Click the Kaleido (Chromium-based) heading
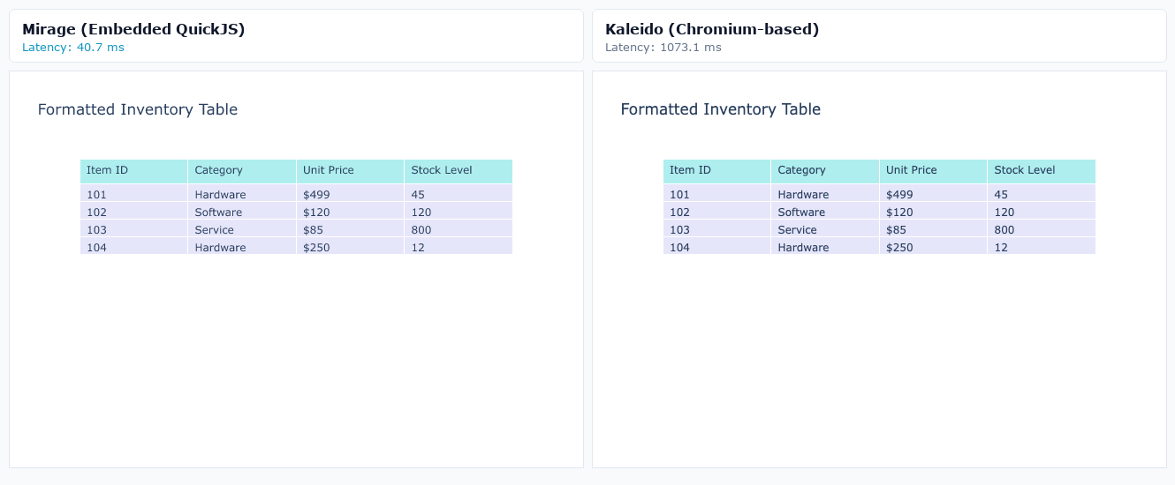 coord(712,29)
